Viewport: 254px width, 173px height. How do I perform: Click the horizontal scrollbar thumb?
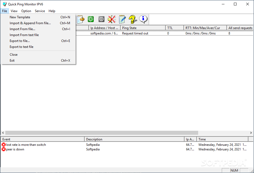point(102,133)
